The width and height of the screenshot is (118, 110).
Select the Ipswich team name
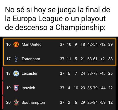click(28, 88)
